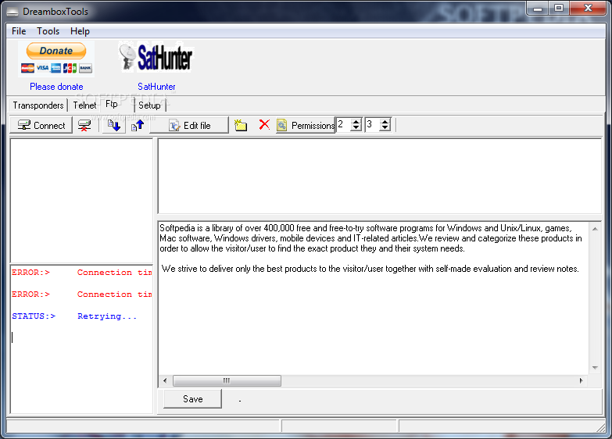Click inside the Softpedia text editor area
This screenshot has width=612, height=439.
[x=374, y=298]
